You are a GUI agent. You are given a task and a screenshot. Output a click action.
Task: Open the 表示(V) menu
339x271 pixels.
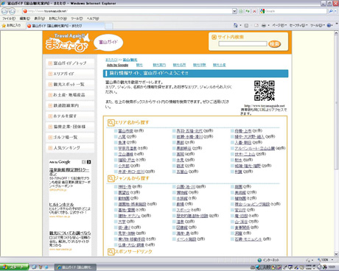39,18
